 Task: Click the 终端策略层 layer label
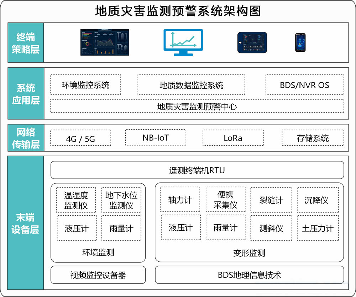[26, 43]
